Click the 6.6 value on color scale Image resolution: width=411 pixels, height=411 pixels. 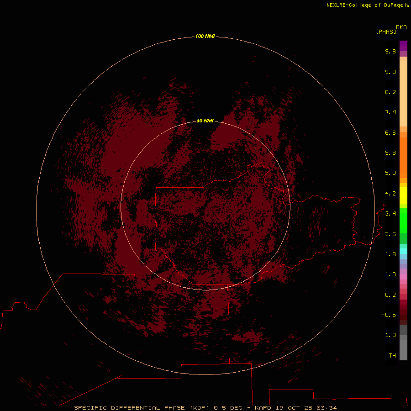[390, 132]
